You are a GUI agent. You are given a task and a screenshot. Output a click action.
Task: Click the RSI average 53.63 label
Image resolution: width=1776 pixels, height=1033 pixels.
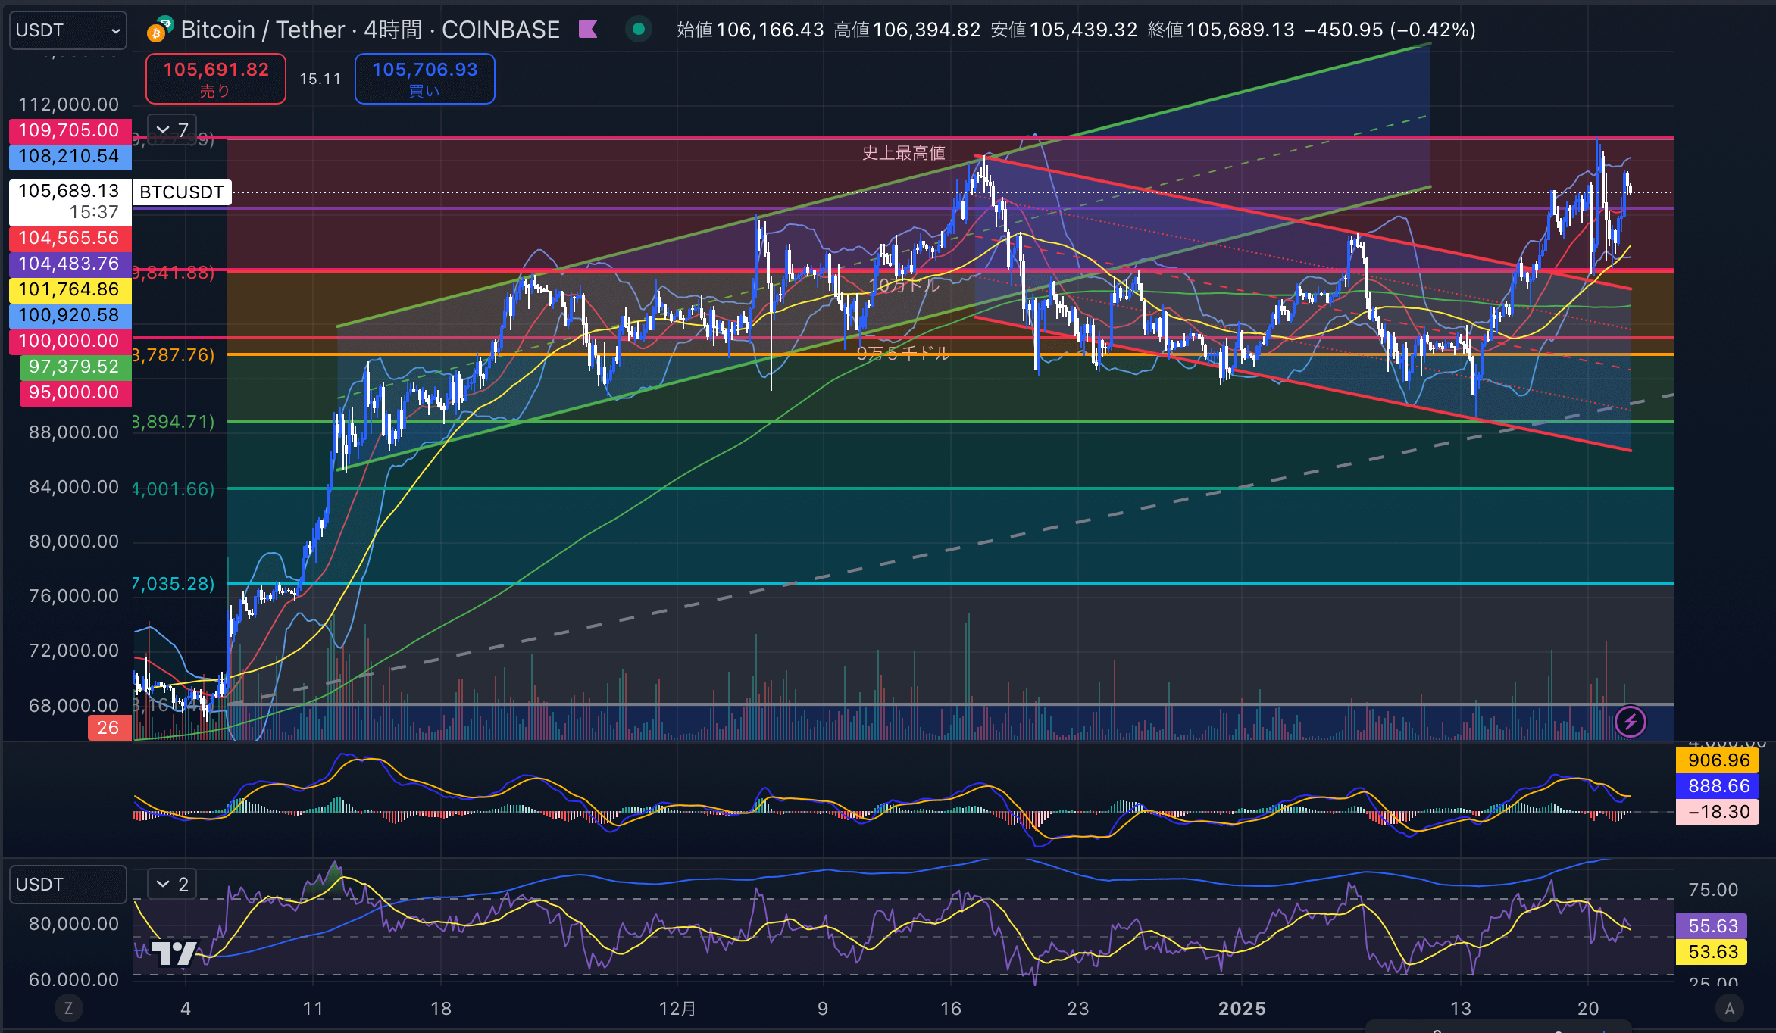[1712, 952]
